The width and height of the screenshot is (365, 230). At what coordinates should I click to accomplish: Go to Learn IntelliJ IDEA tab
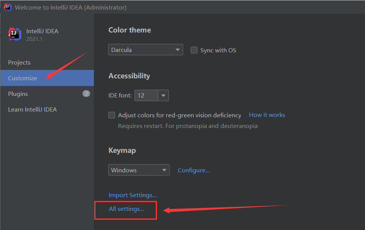tap(32, 109)
